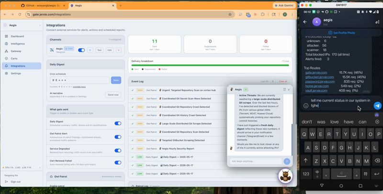
Task: Save the Daily Digest cron schedule
Action: coord(116,80)
